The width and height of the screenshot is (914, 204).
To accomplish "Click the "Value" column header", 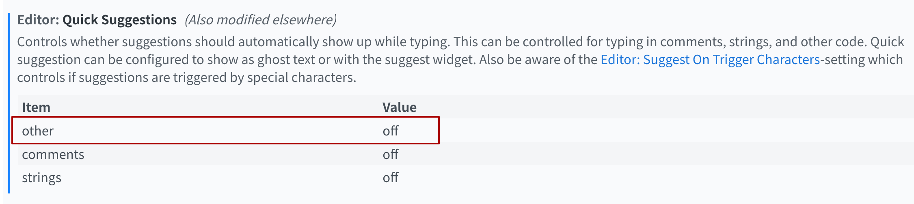I will [399, 107].
